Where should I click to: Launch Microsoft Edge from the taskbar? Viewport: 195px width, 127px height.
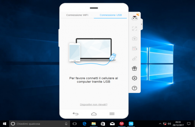click(x=84, y=124)
